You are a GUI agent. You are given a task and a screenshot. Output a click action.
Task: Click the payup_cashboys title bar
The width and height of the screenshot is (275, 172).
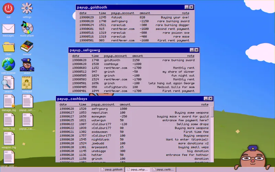134,99
